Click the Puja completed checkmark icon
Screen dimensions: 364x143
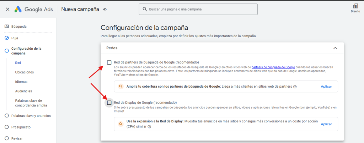tap(6, 38)
